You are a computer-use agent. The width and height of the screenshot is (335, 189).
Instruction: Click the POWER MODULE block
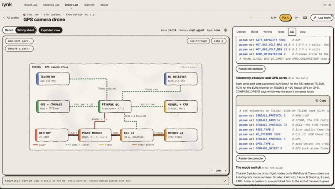(x=95, y=135)
